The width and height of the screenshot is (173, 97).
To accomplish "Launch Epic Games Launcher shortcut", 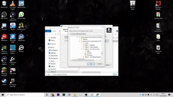I will click(13, 83).
